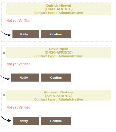Click David Njuki's Not yet Verified status
This screenshot has width=116, height=132.
(18, 64)
